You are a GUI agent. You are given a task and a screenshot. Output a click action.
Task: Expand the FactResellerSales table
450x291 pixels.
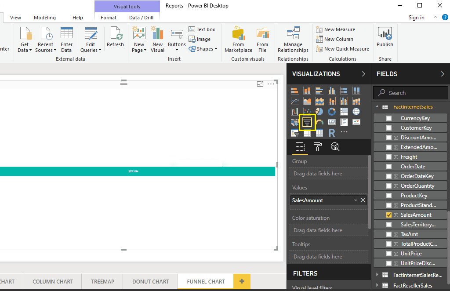(x=377, y=285)
